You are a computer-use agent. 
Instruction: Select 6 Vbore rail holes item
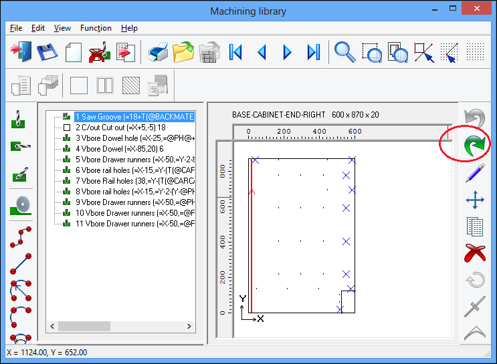pos(134,170)
